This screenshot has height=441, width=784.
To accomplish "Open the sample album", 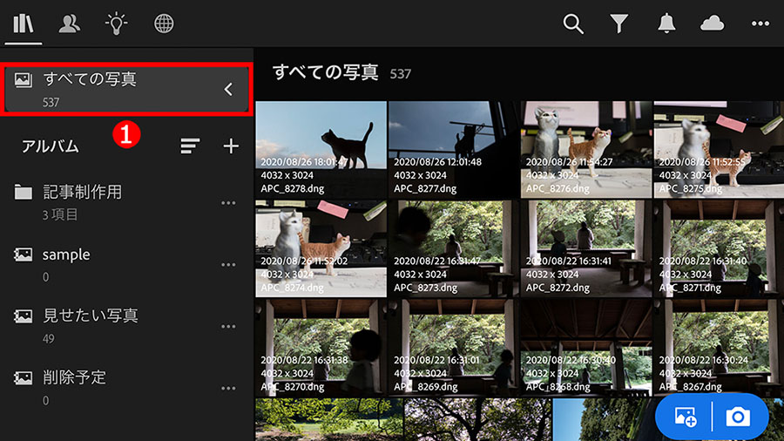I will (x=126, y=264).
